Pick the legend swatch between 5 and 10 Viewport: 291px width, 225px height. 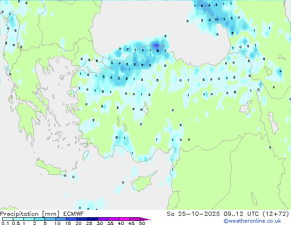50,219
